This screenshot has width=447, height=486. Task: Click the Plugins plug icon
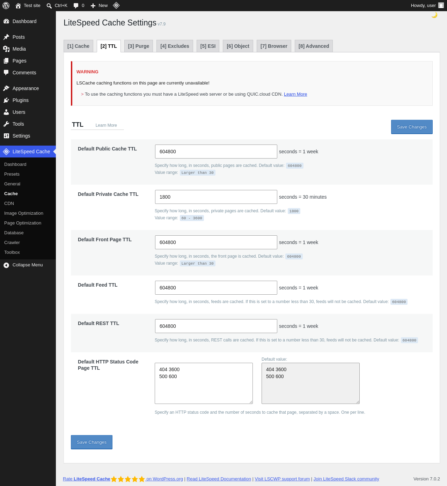[x=6, y=100]
